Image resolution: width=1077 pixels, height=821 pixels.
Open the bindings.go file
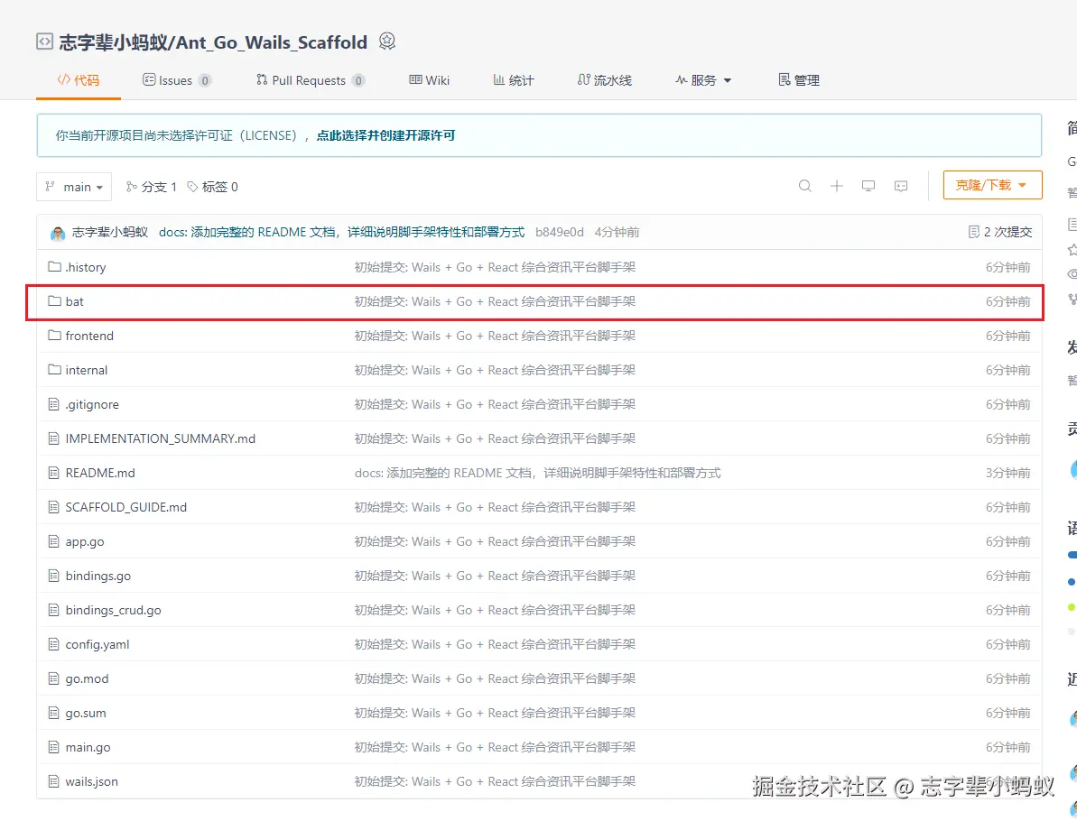98,576
